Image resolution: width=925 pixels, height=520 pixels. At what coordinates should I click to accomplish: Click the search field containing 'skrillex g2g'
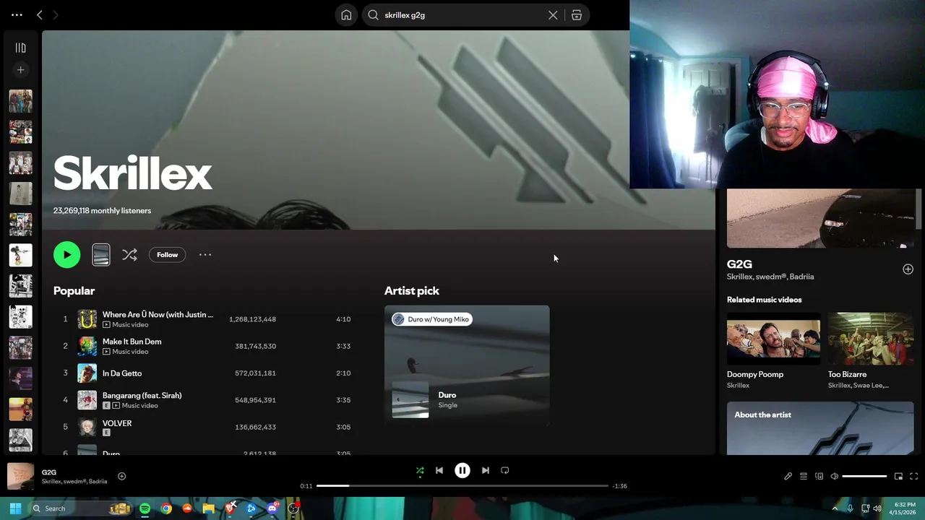tap(462, 15)
